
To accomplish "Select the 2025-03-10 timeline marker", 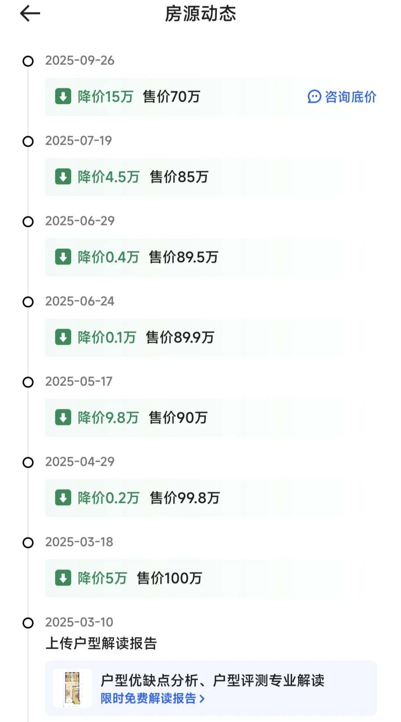I will pos(28,623).
